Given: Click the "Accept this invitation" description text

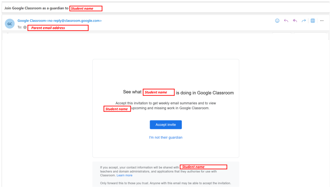Looking at the screenshot, I should [x=166, y=103].
